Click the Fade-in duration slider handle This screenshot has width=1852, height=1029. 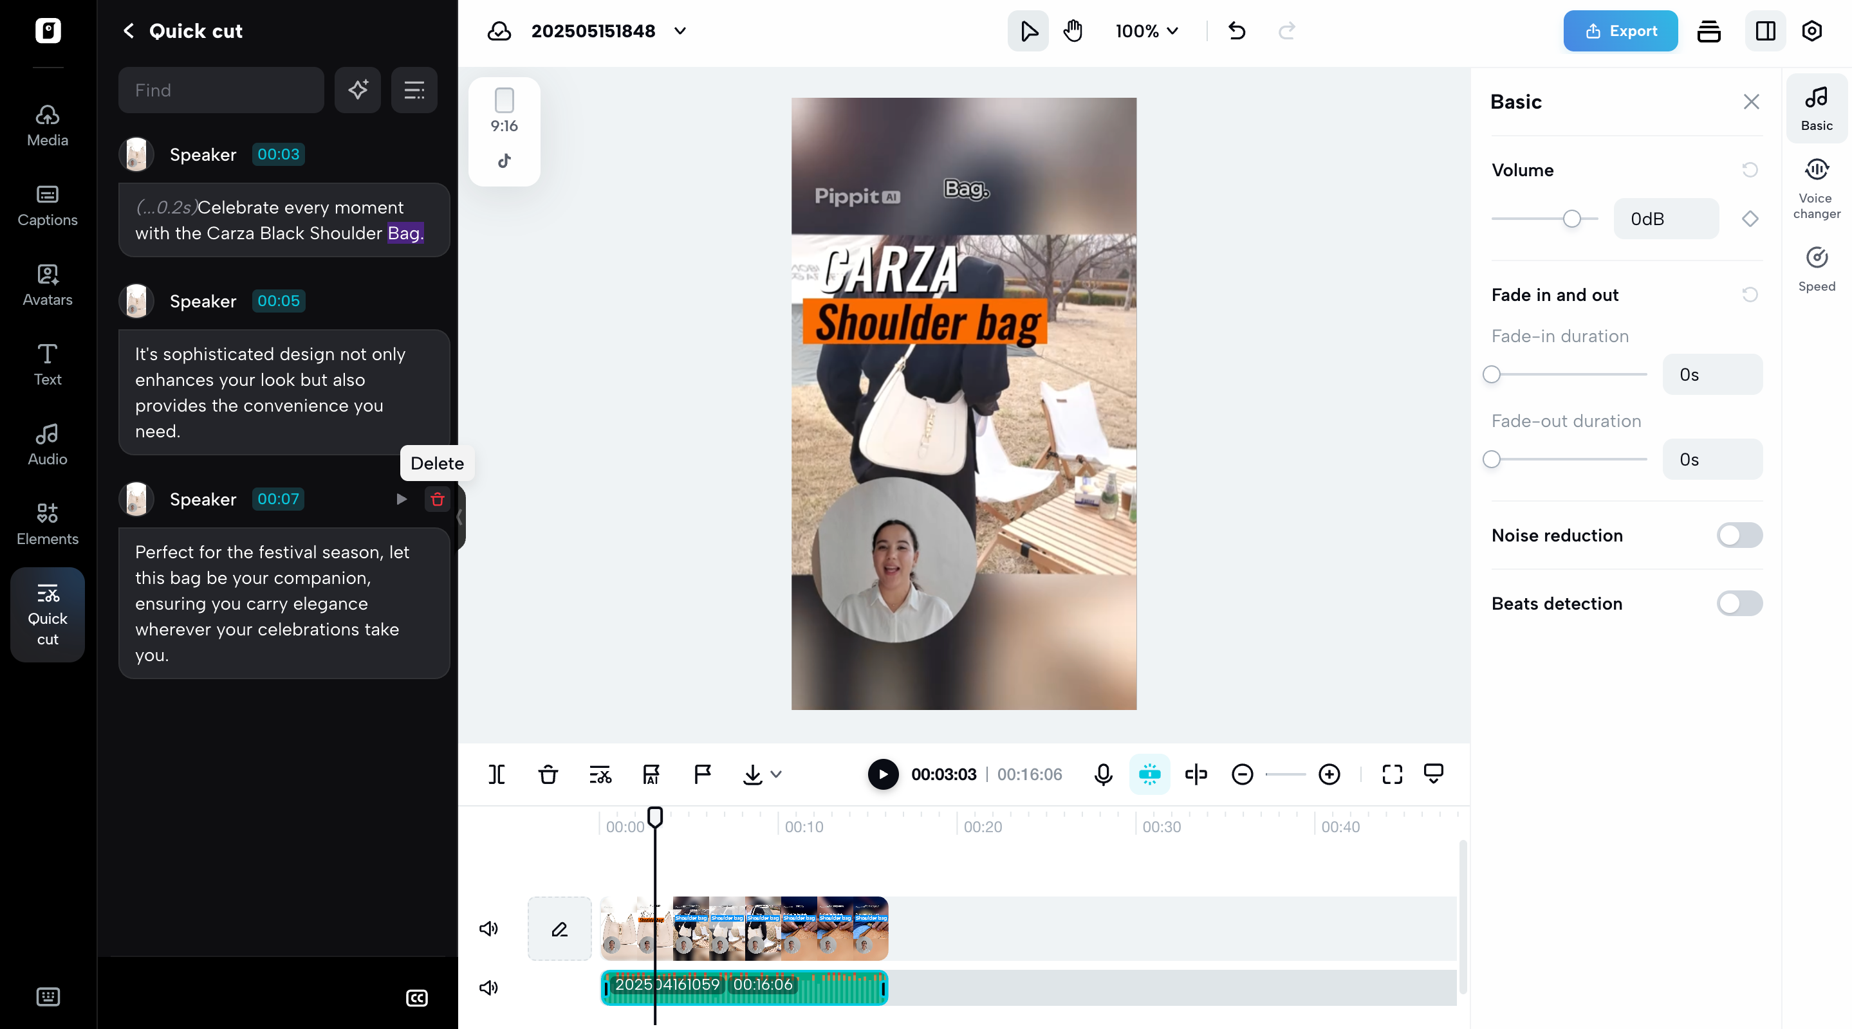point(1492,375)
